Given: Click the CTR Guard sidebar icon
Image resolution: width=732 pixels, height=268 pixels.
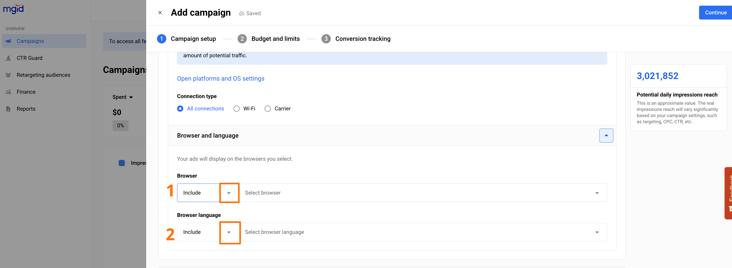Looking at the screenshot, I should point(8,58).
